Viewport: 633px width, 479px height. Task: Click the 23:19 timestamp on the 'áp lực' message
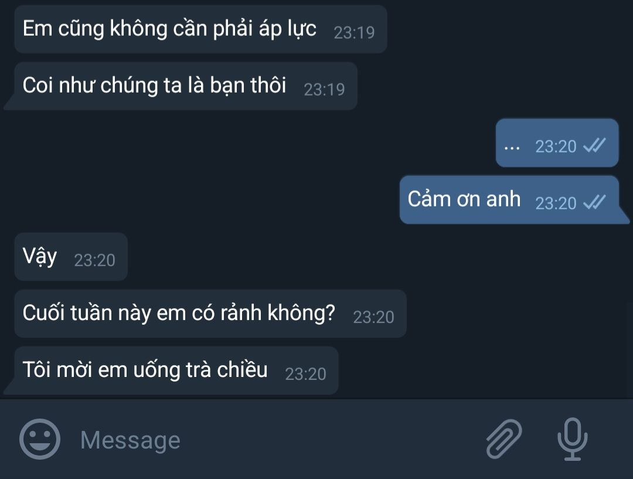(x=354, y=33)
